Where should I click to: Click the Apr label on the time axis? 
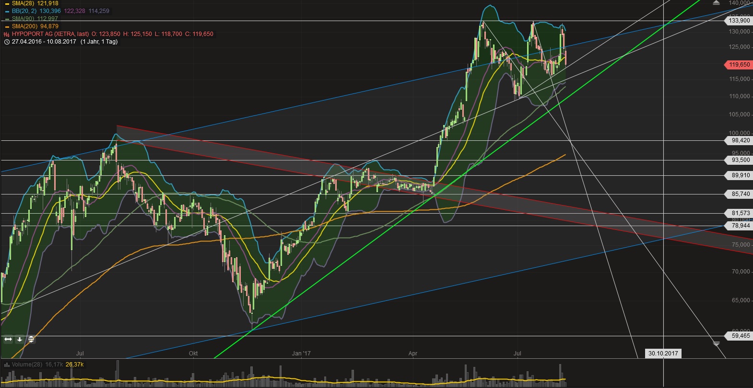(x=413, y=354)
